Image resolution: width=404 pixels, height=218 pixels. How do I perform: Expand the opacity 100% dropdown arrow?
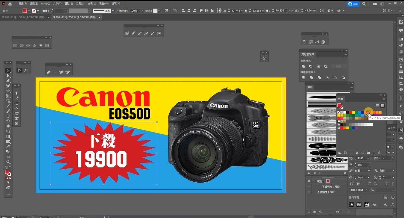click(x=142, y=11)
